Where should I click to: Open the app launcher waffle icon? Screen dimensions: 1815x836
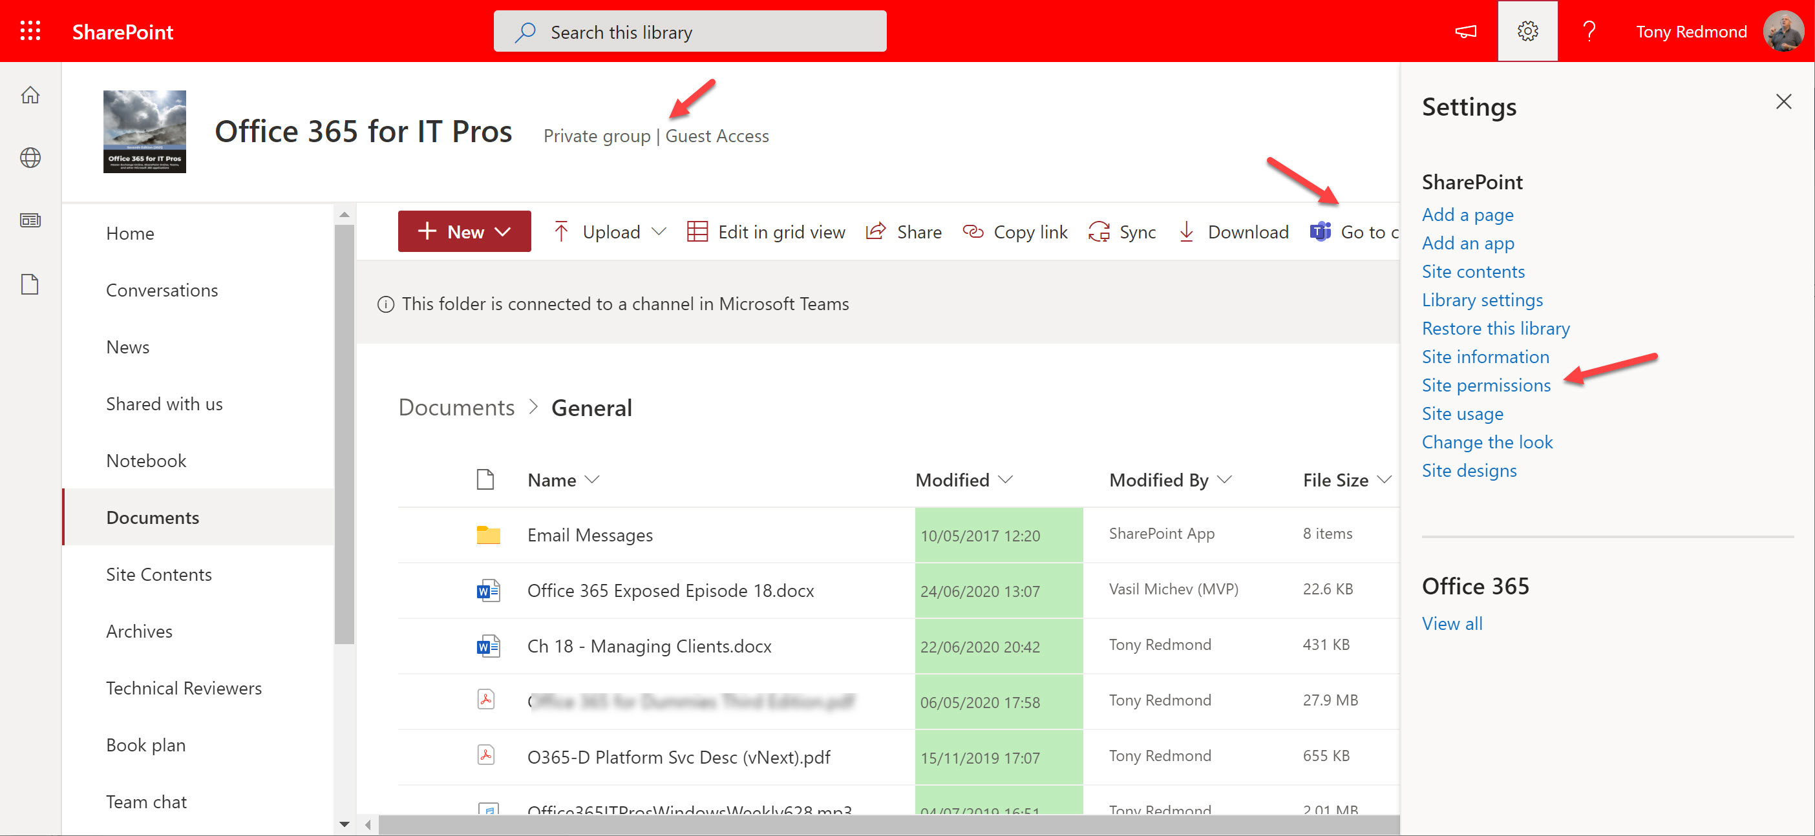tap(30, 31)
